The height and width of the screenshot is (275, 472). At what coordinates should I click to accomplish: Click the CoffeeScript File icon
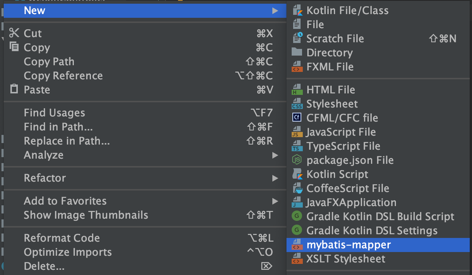(297, 188)
